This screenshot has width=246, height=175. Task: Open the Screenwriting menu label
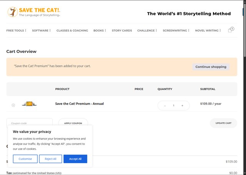175,30
